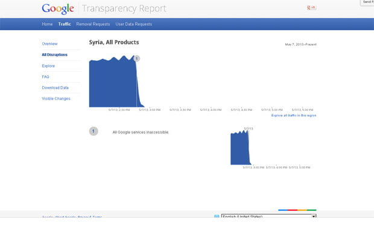
Task: Open the FAQ page from the sidebar
Action: [x=46, y=77]
